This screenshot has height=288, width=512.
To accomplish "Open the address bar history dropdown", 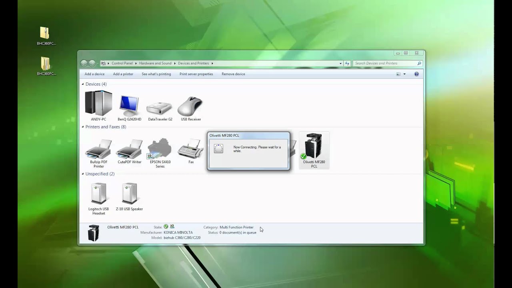I will tap(340, 63).
